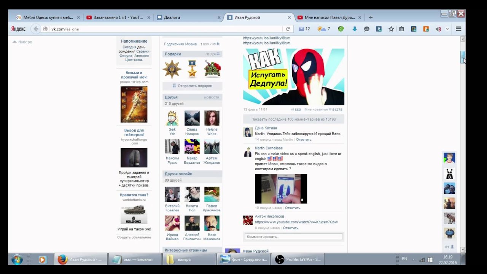Open Martin Cornelisse's profile name
Image resolution: width=487 pixels, height=274 pixels.
[x=269, y=148]
